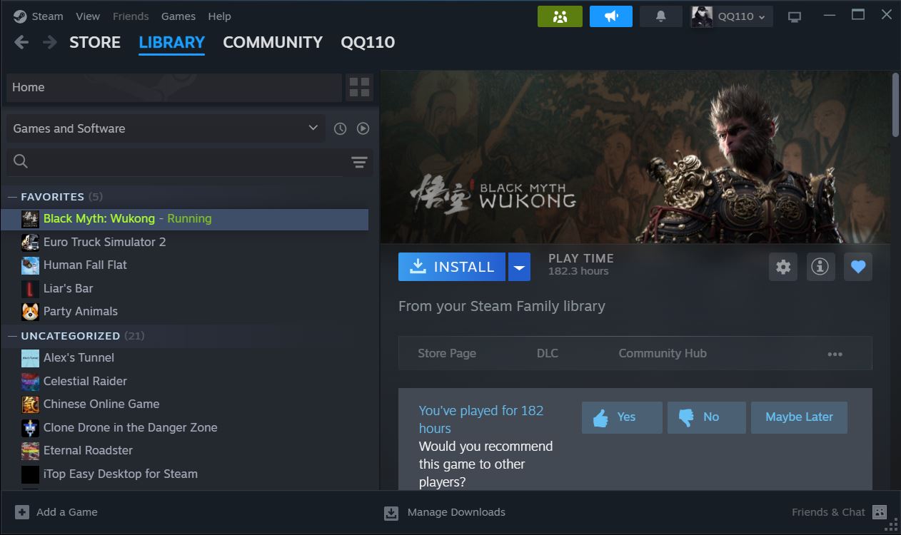
Task: Click the Euro Truck Simulator 2 game icon
Action: click(x=30, y=243)
